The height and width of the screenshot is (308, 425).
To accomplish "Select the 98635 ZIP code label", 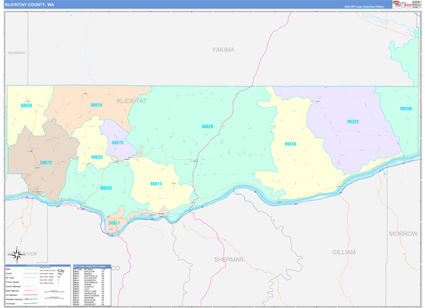I will click(106, 188).
